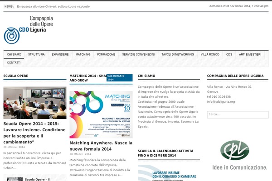Open the Scuola Opere meeting room photo

35,103
